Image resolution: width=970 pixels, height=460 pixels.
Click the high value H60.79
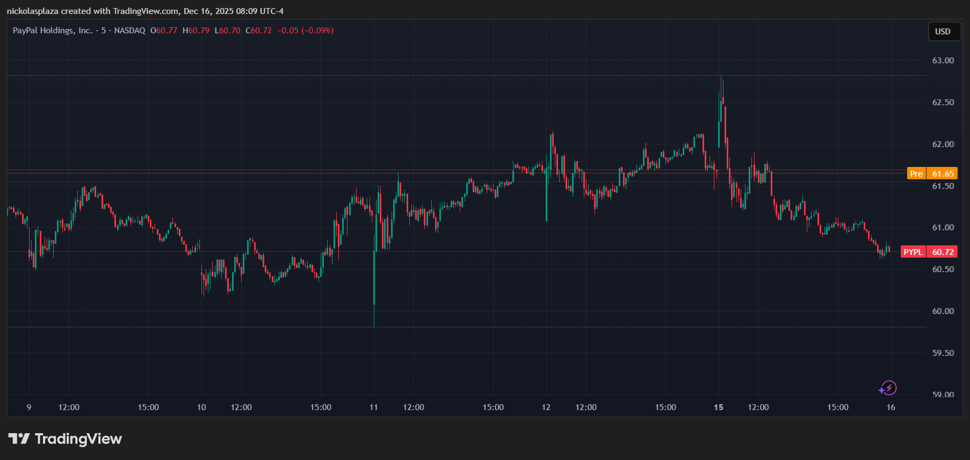click(x=196, y=31)
